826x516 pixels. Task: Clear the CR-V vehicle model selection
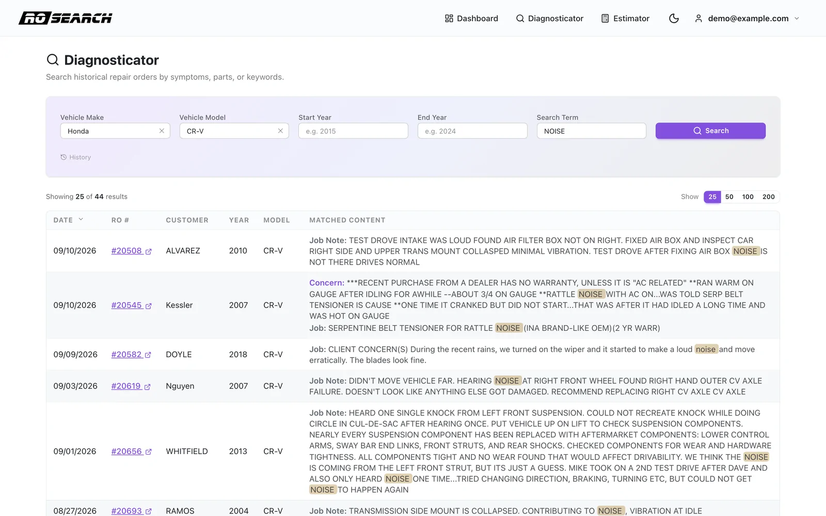(x=280, y=131)
